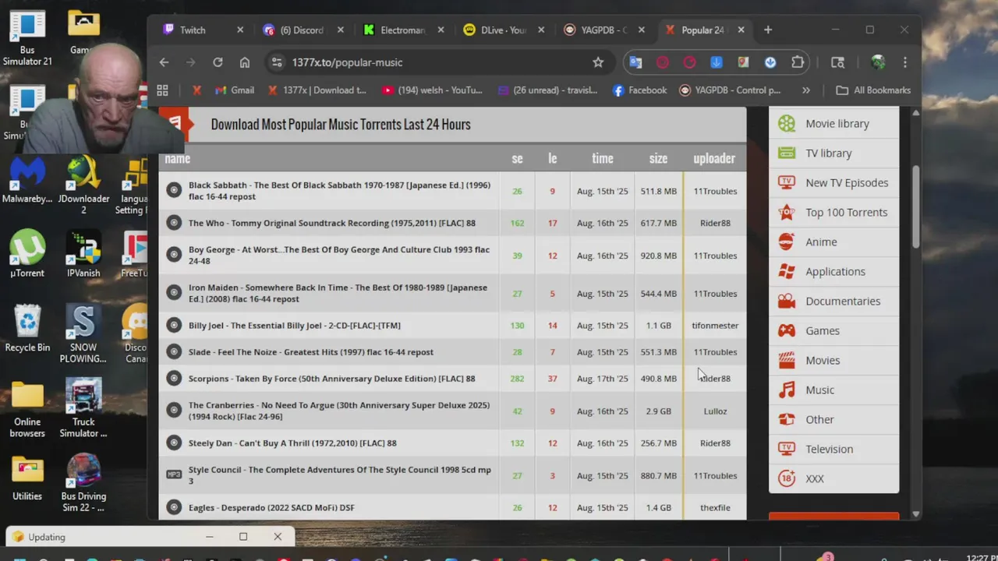Open the Applications category icon

click(787, 271)
